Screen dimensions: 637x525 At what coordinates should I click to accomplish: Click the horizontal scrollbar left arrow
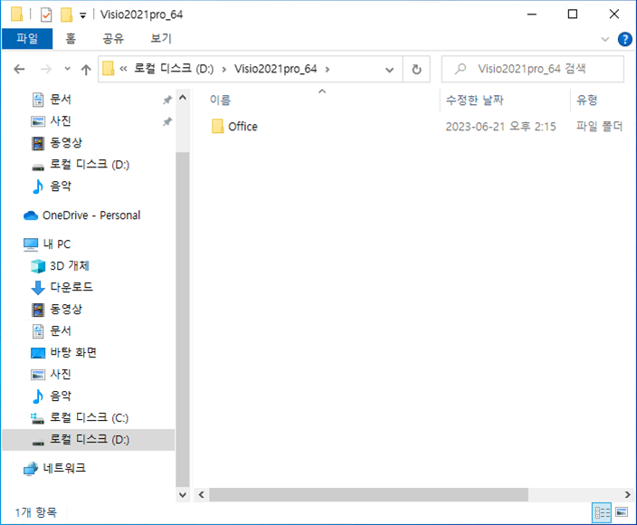(x=201, y=495)
